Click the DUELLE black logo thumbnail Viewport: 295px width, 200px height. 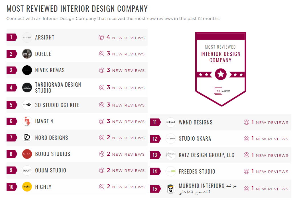click(27, 54)
